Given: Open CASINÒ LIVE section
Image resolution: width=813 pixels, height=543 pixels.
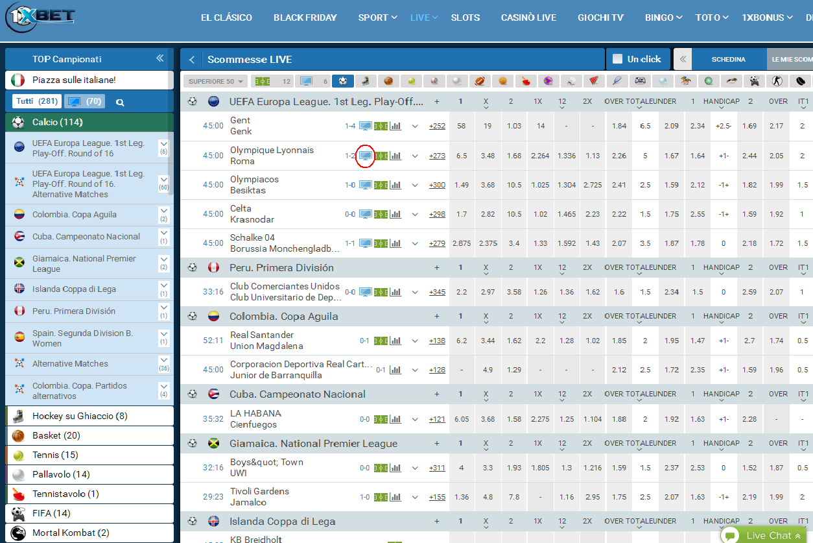Looking at the screenshot, I should click(528, 18).
